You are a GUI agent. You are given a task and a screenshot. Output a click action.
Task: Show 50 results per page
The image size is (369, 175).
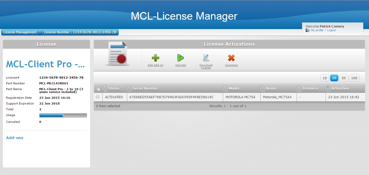tap(343, 78)
